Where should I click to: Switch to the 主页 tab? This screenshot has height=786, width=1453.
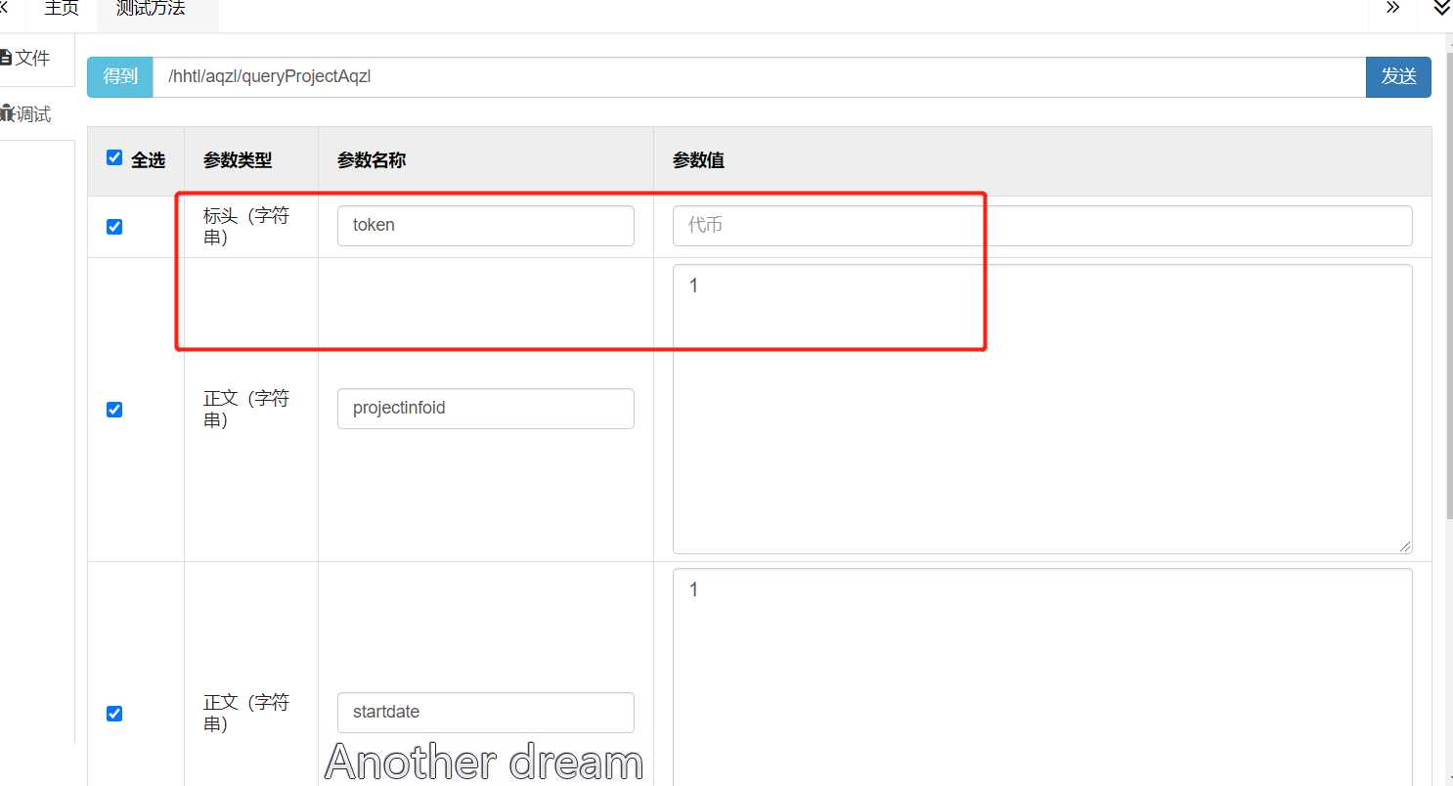pyautogui.click(x=62, y=10)
